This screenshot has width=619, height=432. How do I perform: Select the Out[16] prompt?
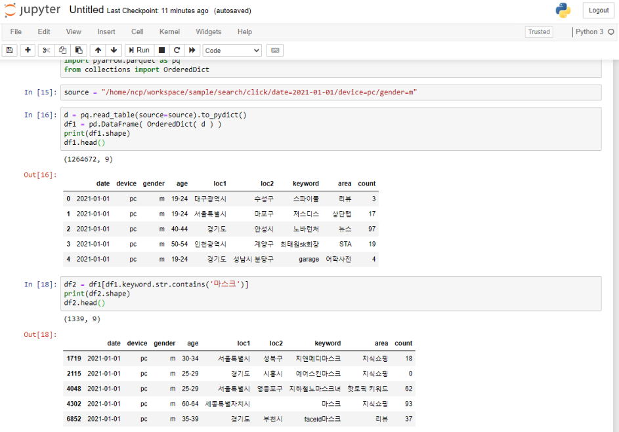click(40, 175)
